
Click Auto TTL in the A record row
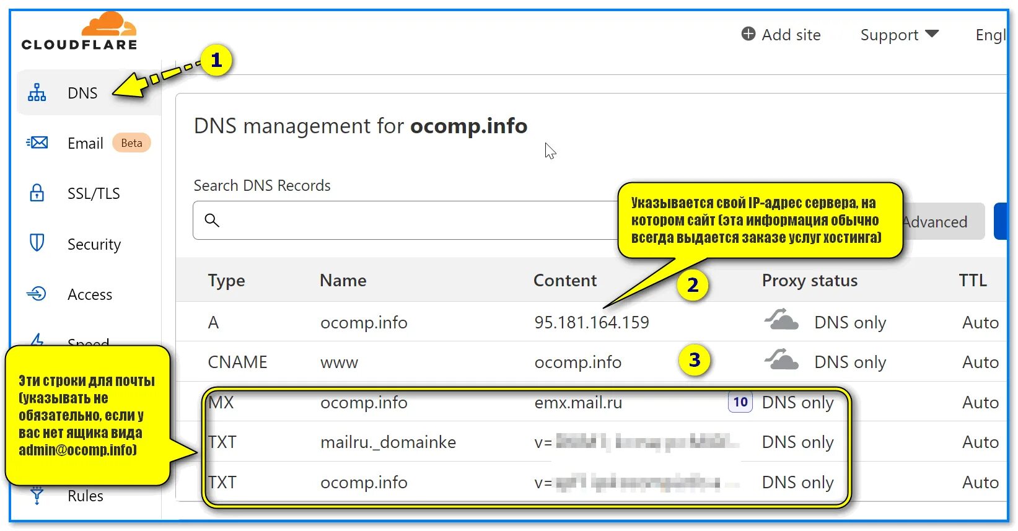tap(980, 322)
